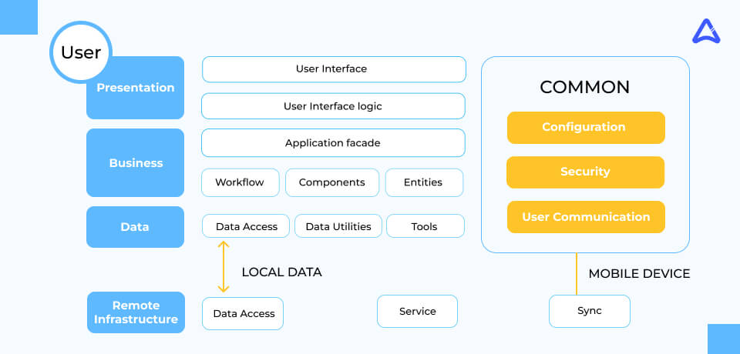Click the triangular logo icon
The image size is (740, 354).
coord(706,32)
